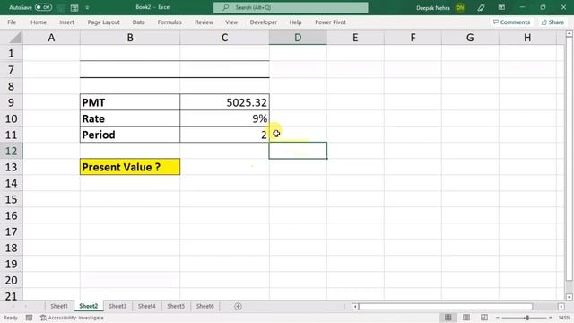The height and width of the screenshot is (323, 574).
Task: Click the zoom slider handle
Action: click(527, 318)
